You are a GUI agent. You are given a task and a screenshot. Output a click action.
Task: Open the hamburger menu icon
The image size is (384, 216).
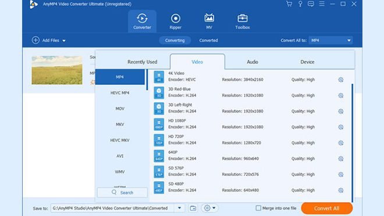[322, 4]
